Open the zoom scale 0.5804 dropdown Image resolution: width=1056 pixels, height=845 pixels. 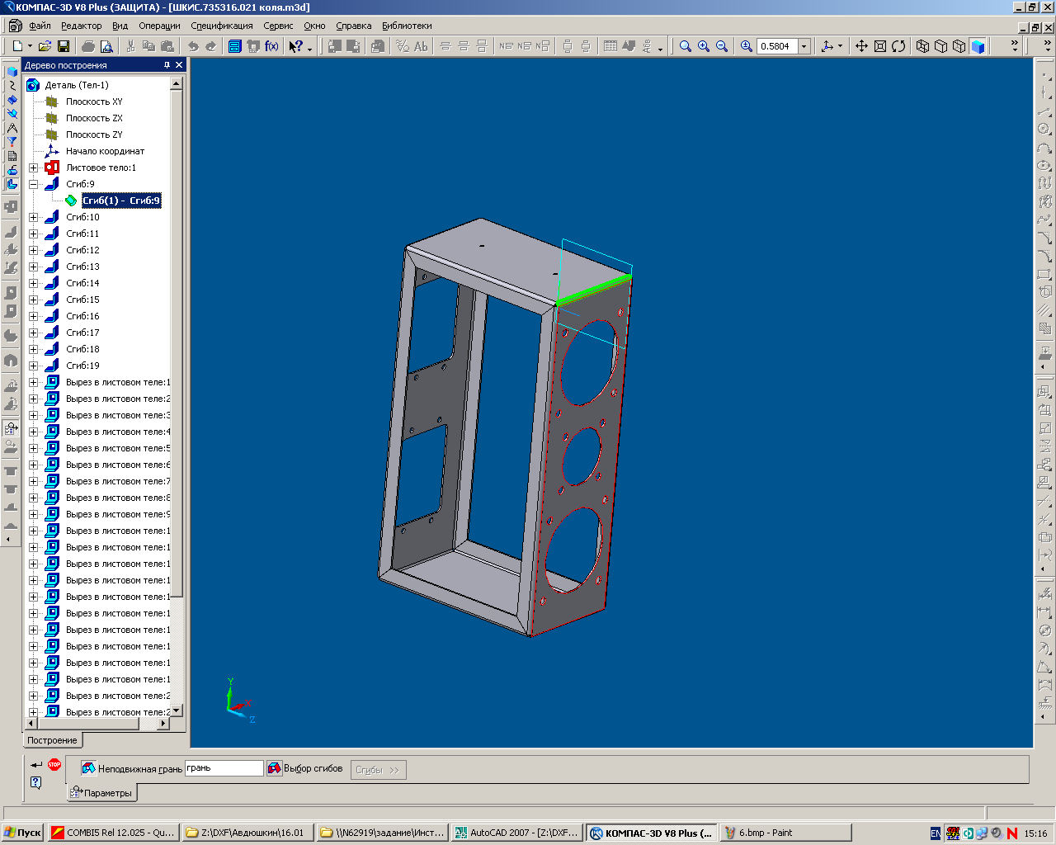click(804, 46)
